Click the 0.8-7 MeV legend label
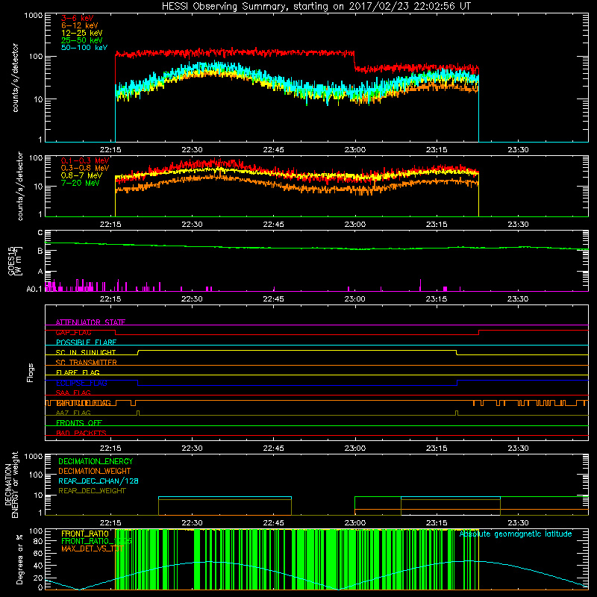The width and height of the screenshot is (597, 597). [x=81, y=175]
